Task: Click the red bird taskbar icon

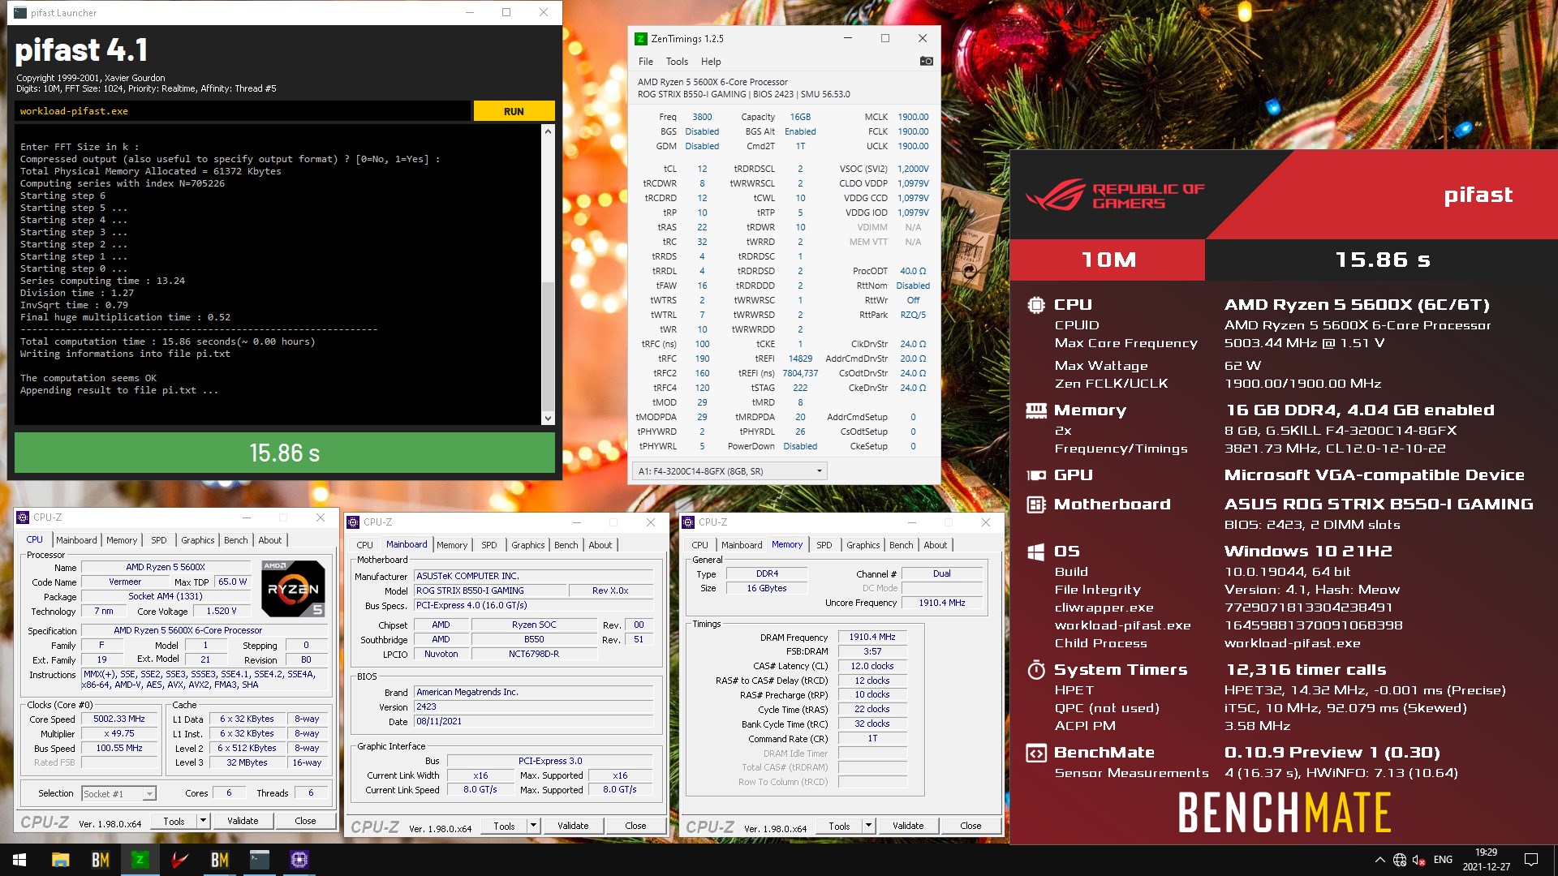Action: point(179,860)
